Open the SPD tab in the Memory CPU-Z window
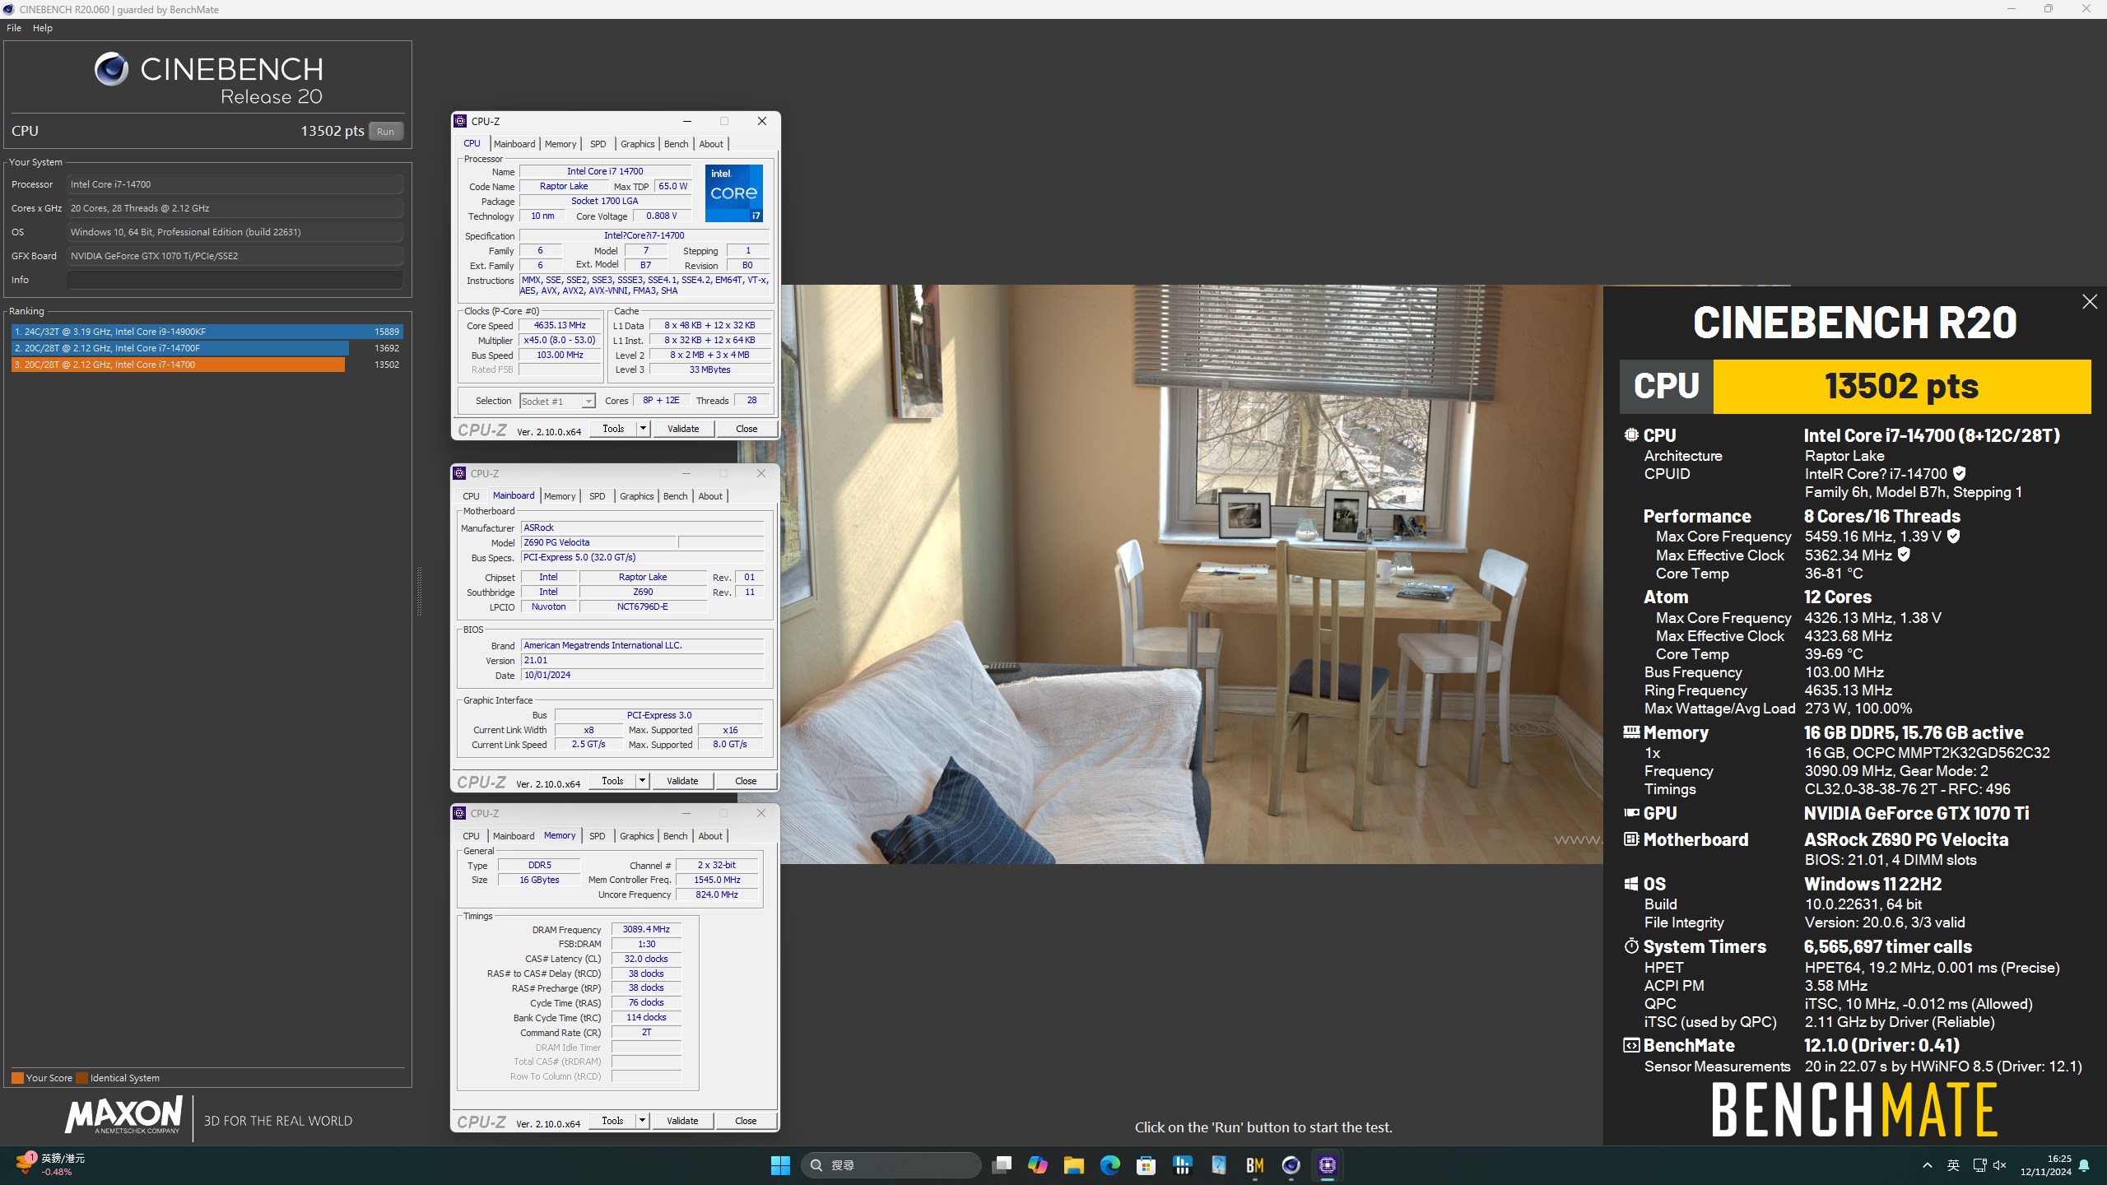 pyautogui.click(x=598, y=836)
